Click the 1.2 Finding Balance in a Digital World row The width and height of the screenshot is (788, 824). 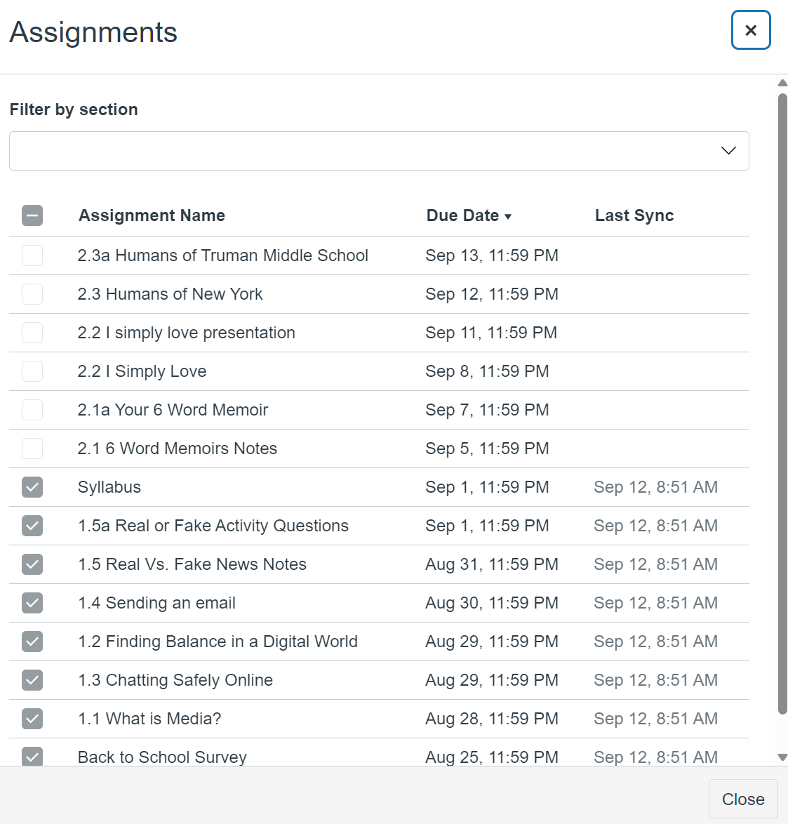[218, 642]
